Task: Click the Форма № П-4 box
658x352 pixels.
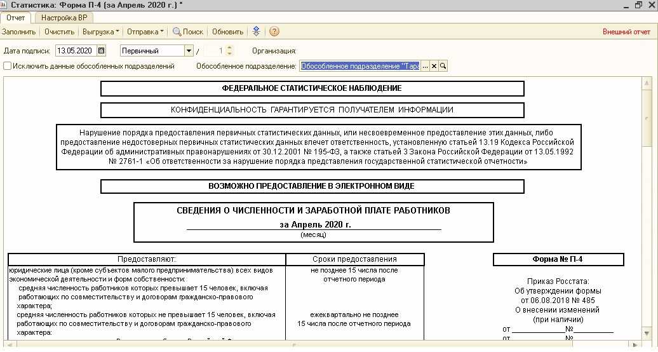Action: pyautogui.click(x=558, y=259)
